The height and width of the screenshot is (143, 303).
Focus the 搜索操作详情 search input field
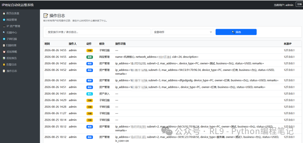point(98,32)
